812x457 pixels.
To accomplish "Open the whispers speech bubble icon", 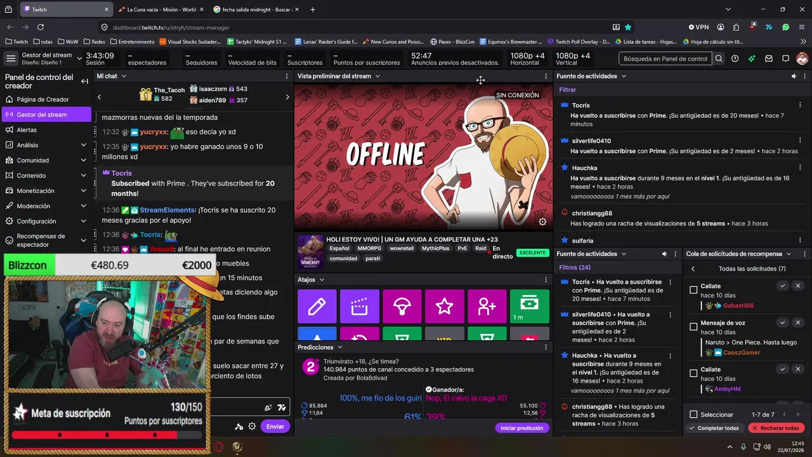I will tap(785, 58).
